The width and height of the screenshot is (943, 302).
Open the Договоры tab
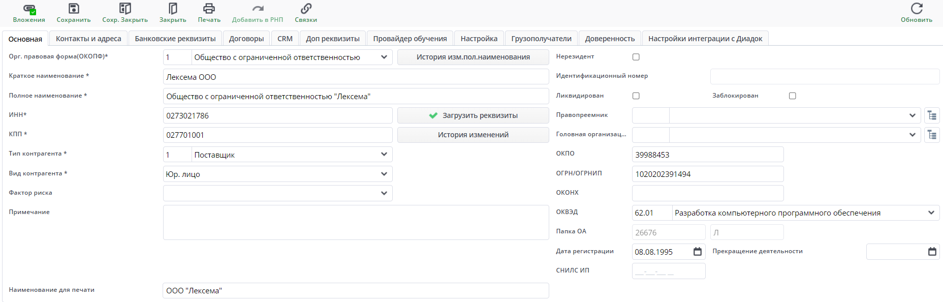(x=246, y=39)
